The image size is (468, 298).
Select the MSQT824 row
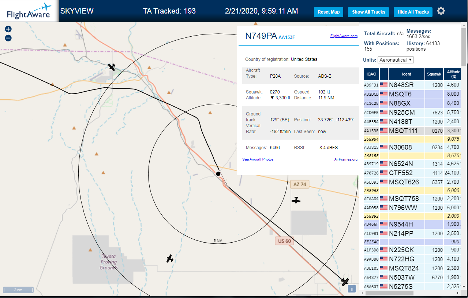pos(412,268)
